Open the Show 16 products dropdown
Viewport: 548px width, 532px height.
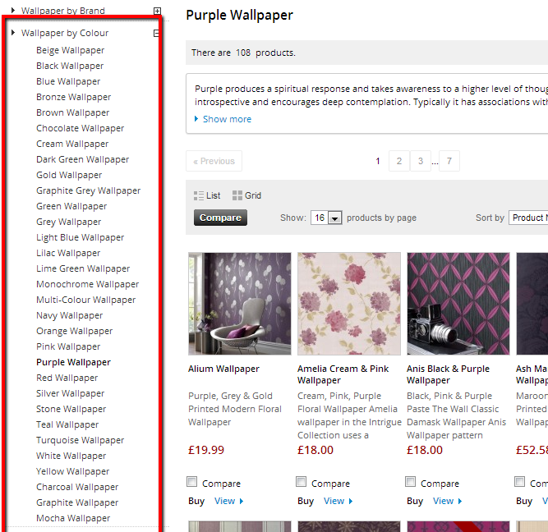[326, 218]
